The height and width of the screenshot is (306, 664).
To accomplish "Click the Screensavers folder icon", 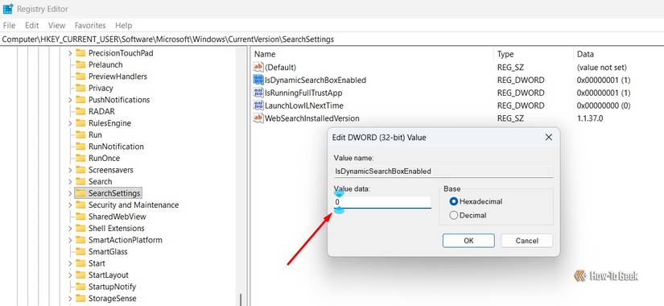I will (x=80, y=170).
